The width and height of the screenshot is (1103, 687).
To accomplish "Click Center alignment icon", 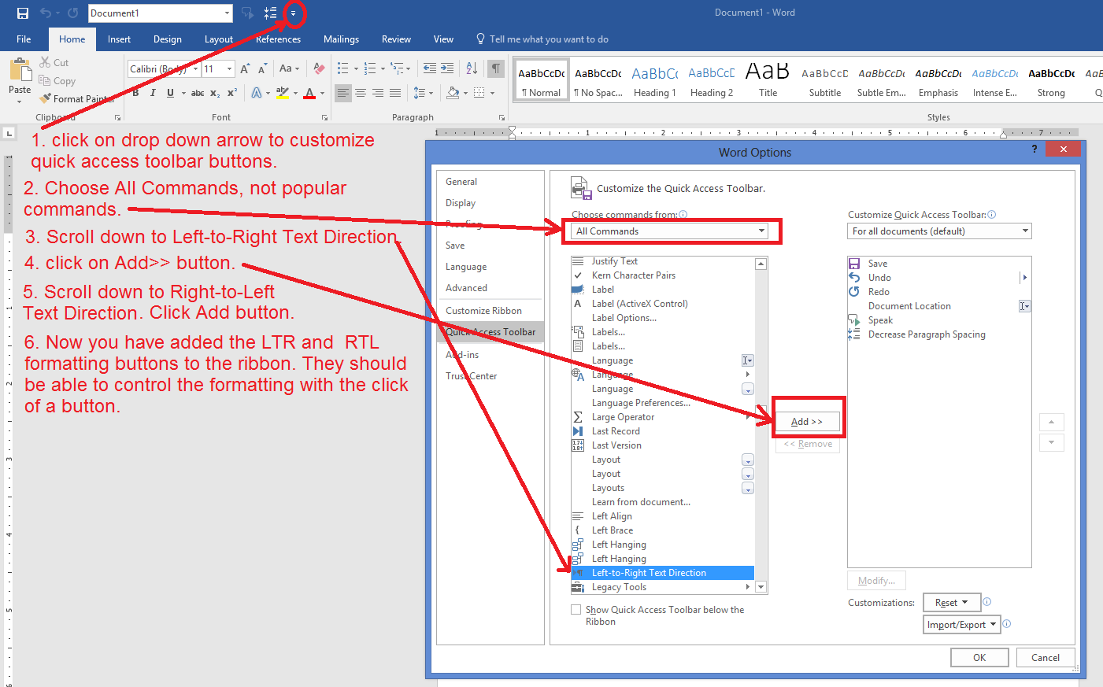I will click(361, 93).
